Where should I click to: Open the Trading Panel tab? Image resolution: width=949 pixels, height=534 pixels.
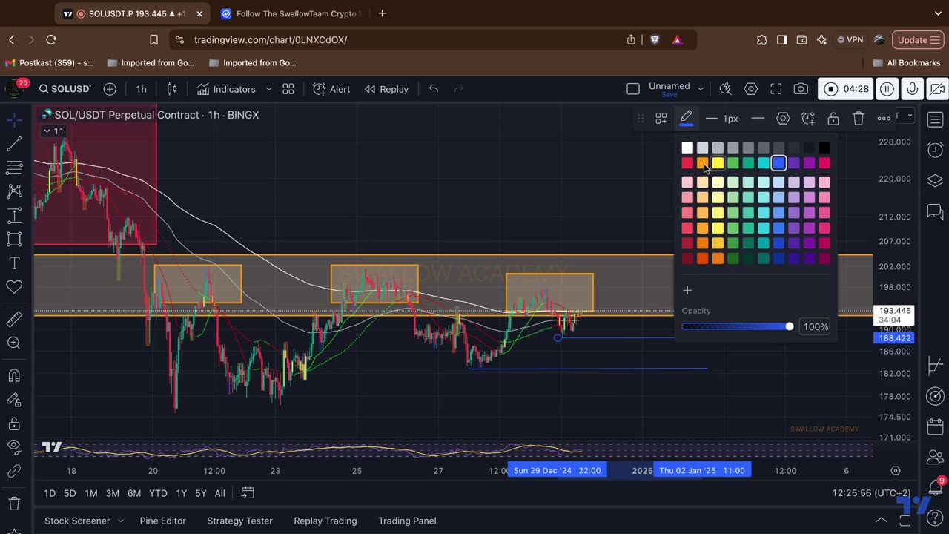pos(407,521)
